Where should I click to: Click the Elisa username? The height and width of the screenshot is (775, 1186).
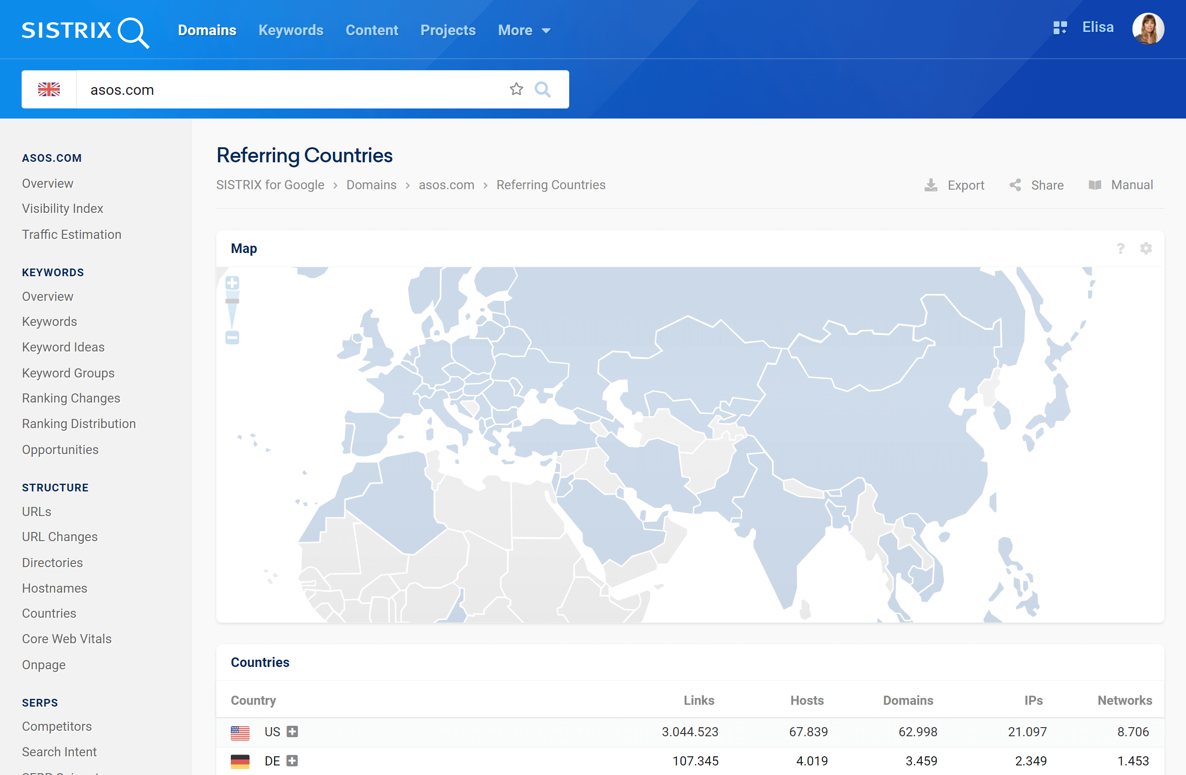[1098, 27]
